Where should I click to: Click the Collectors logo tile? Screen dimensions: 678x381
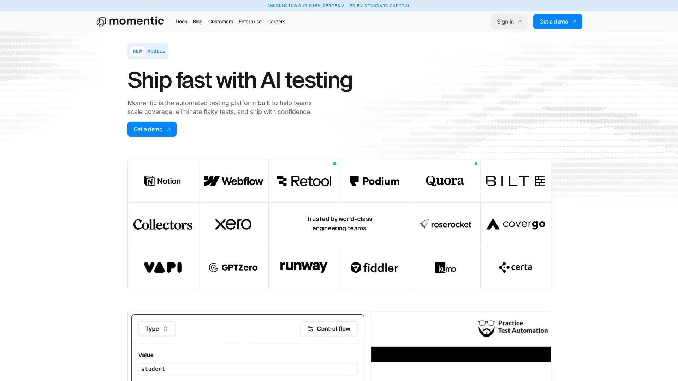coord(163,224)
